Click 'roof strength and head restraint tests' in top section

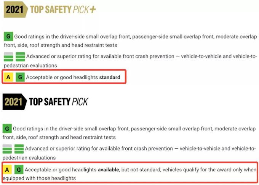(73, 45)
